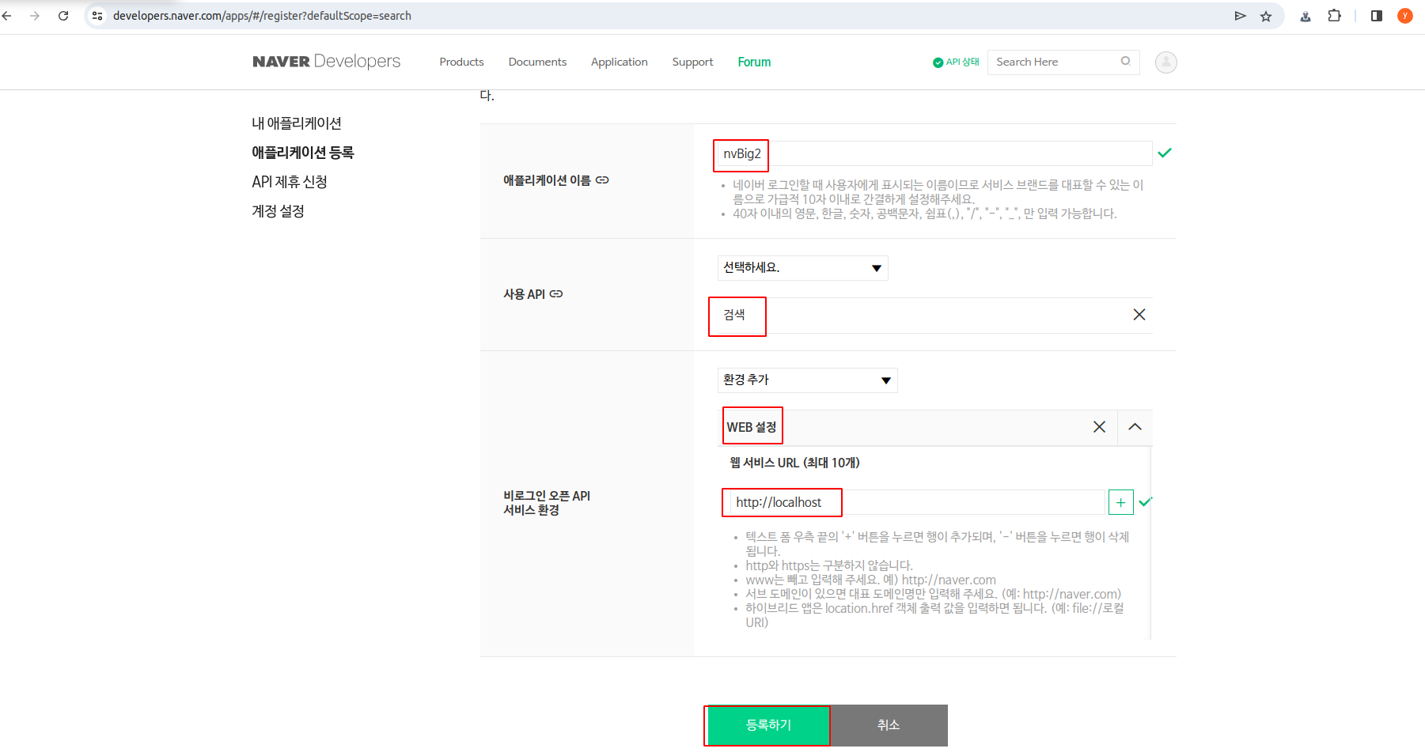
Task: Open the Products menu
Action: click(461, 62)
